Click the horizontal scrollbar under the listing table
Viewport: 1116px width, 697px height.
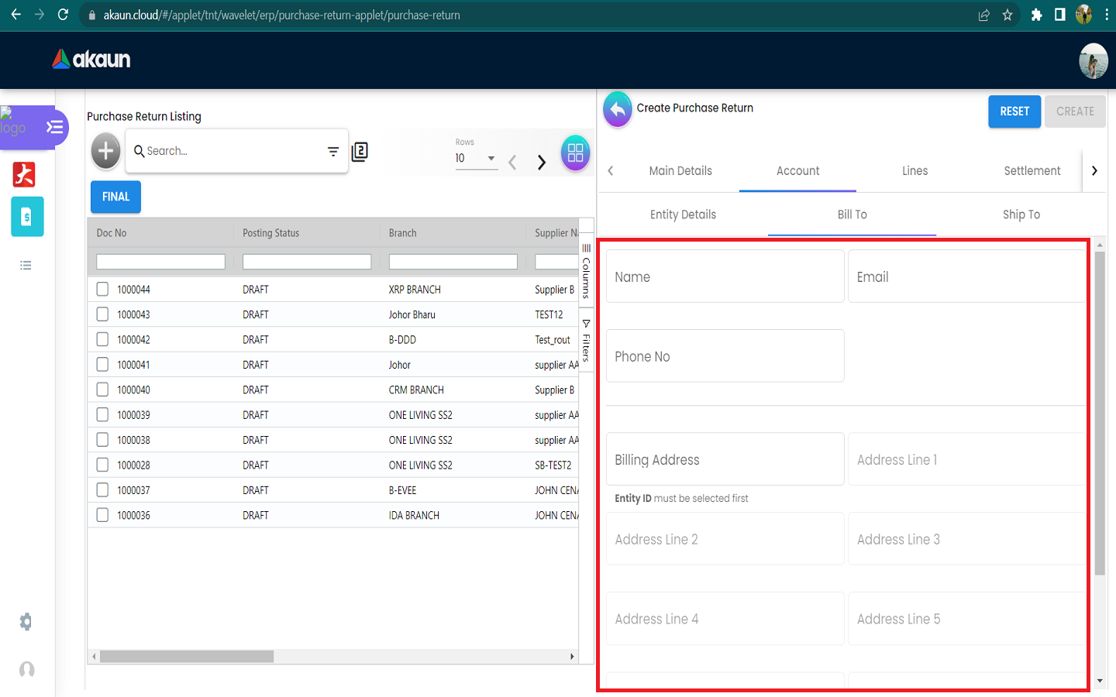coord(187,657)
